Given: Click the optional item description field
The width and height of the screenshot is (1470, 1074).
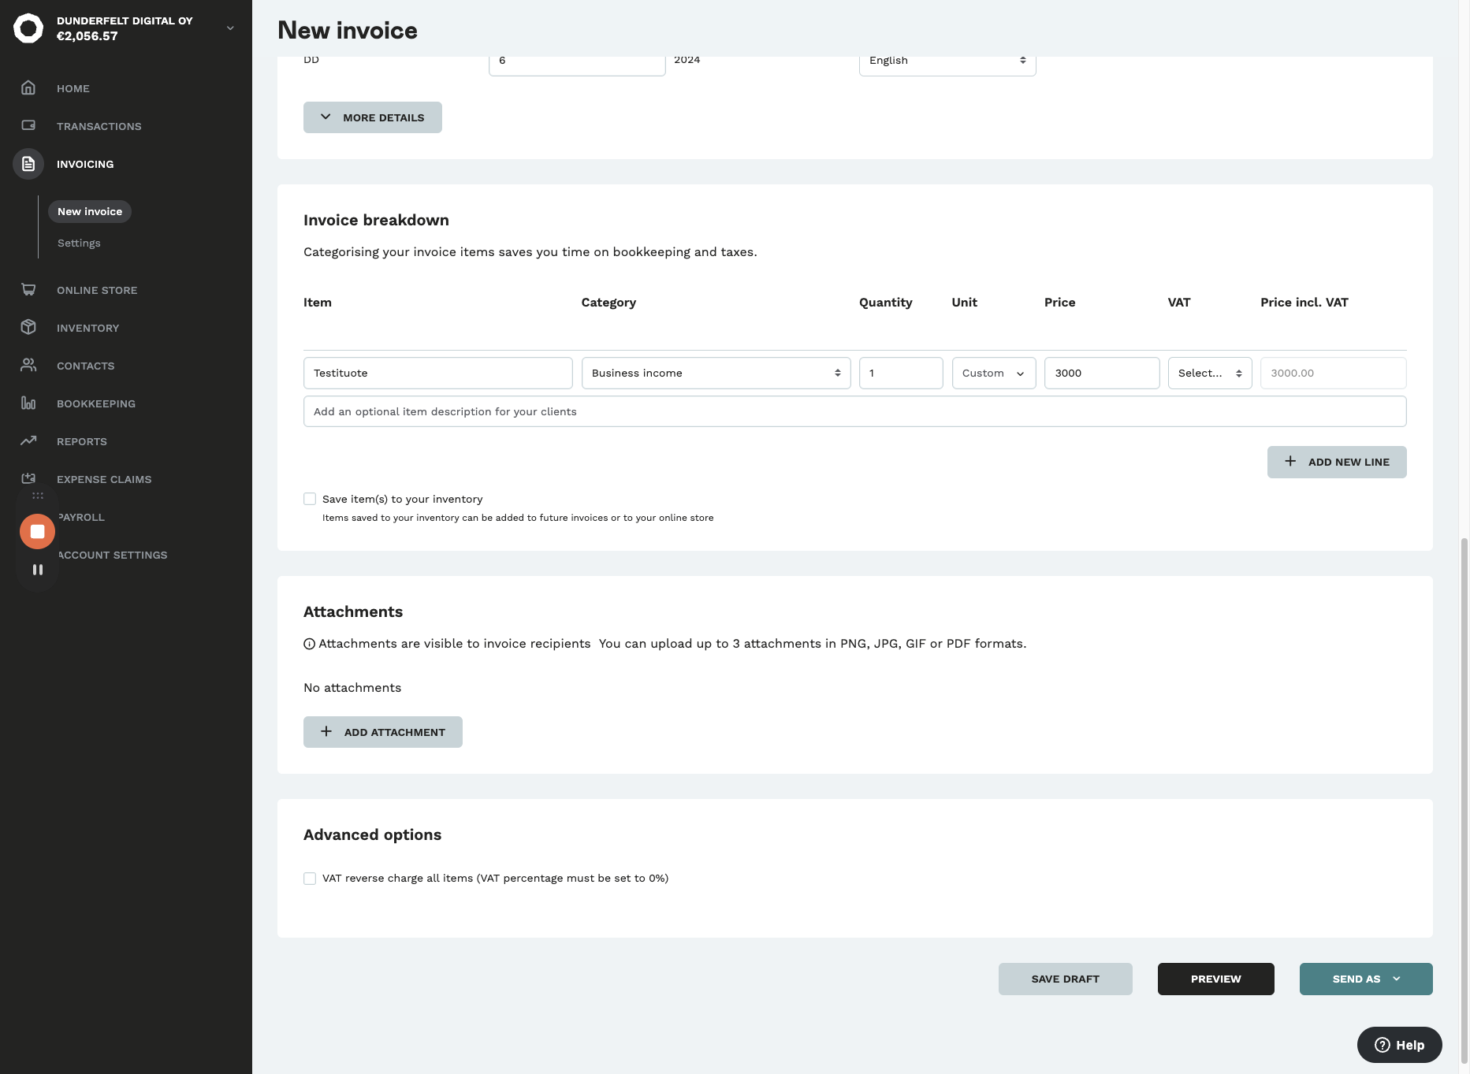Looking at the screenshot, I should point(854,412).
